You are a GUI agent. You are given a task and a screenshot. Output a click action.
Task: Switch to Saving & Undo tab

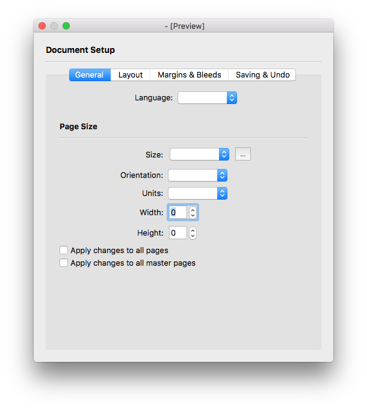coord(262,75)
